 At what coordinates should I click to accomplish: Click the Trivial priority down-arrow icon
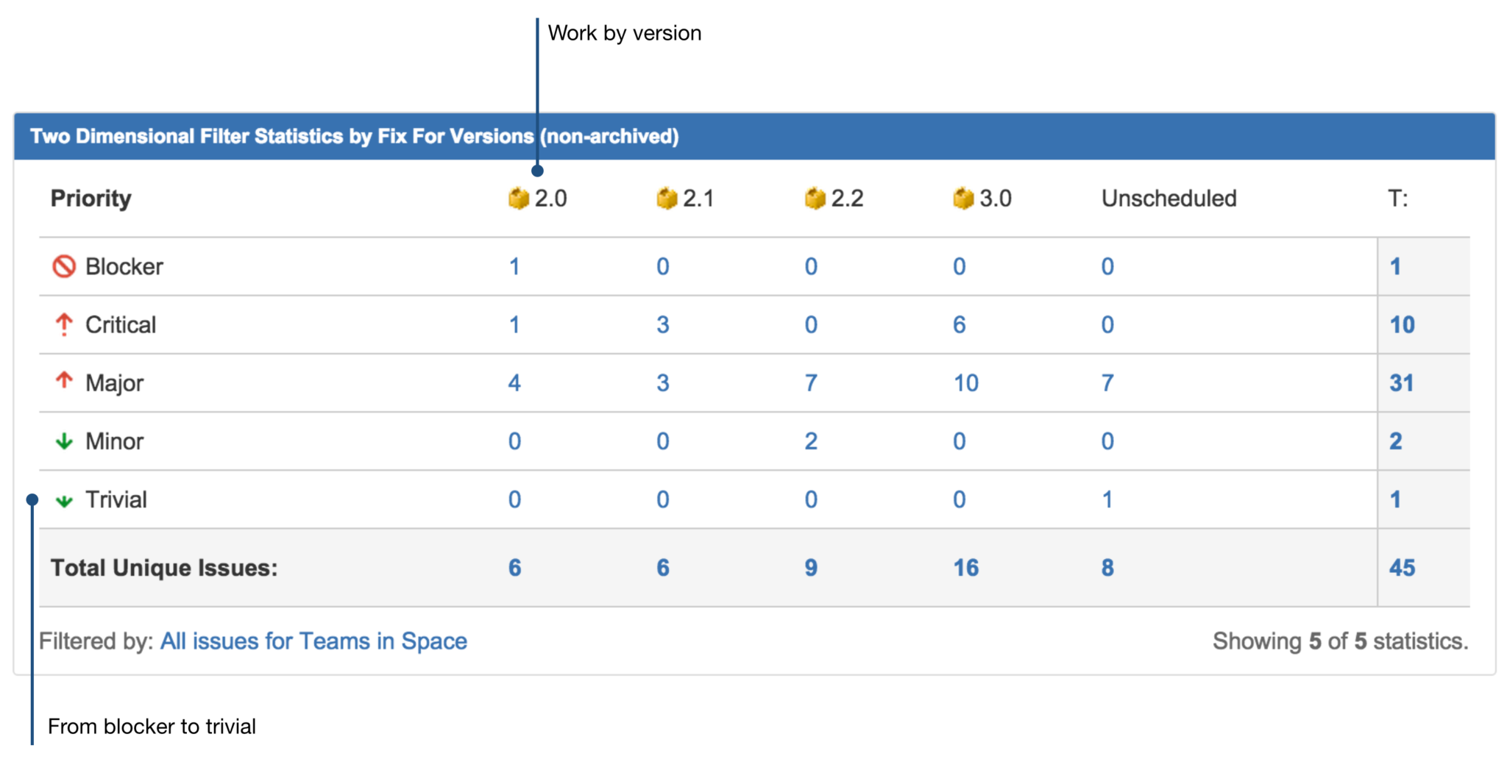64,501
